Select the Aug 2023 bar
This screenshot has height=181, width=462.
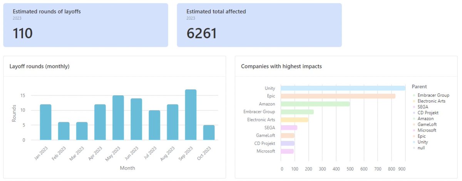(x=172, y=122)
